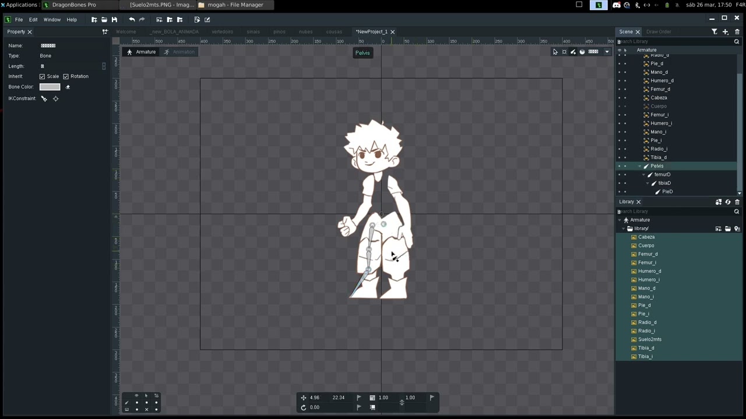Viewport: 746px width, 419px height.
Task: Redo the last action
Action: pyautogui.click(x=142, y=20)
